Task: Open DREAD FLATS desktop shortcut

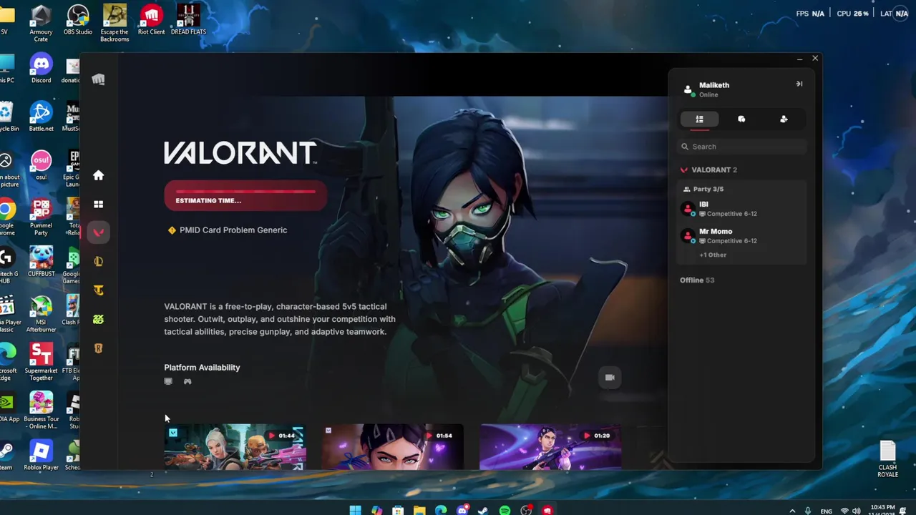Action: click(x=188, y=20)
